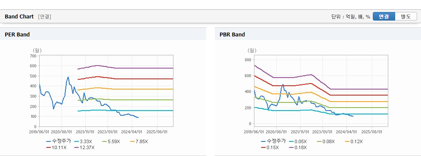Viewport: 421px width, 156px height.
Task: Switch to 별도 view
Action: [x=406, y=17]
